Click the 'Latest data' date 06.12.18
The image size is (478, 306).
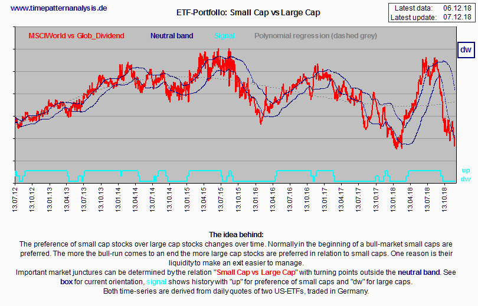456,8
